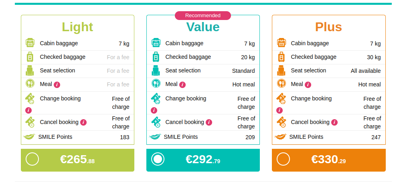Click the Plus seat selection icon
Screen dimensions: 403x182
(x=281, y=71)
